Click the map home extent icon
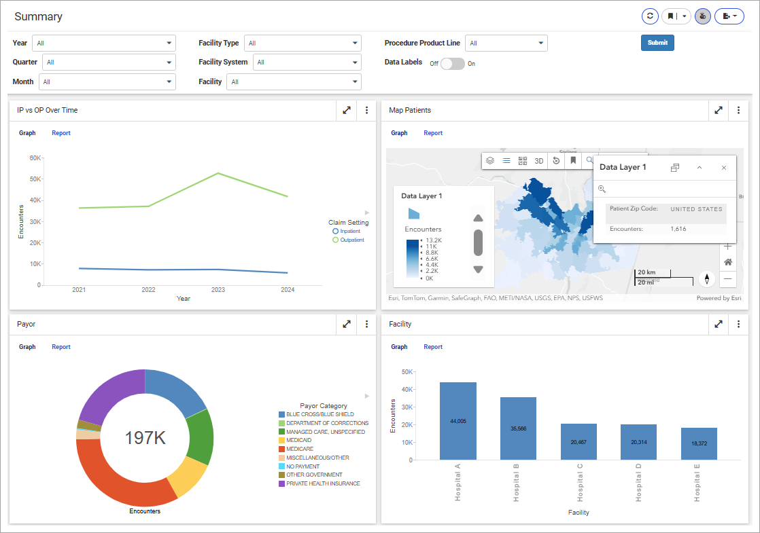Image resolution: width=760 pixels, height=533 pixels. [x=728, y=262]
